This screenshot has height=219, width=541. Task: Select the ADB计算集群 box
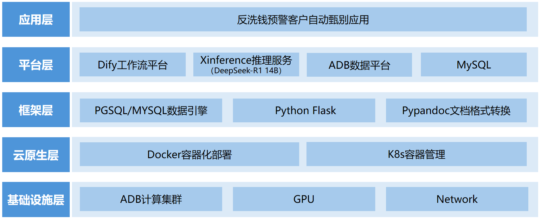tap(151, 199)
